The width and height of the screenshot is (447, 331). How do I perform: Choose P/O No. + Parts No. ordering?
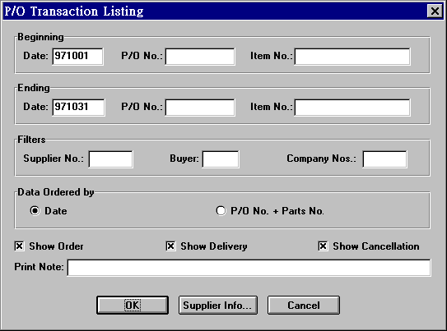[221, 211]
